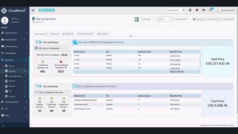Image resolution: width=238 pixels, height=134 pixels.
Task: Click the Monthly Price header in component table
Action: [x=176, y=96]
